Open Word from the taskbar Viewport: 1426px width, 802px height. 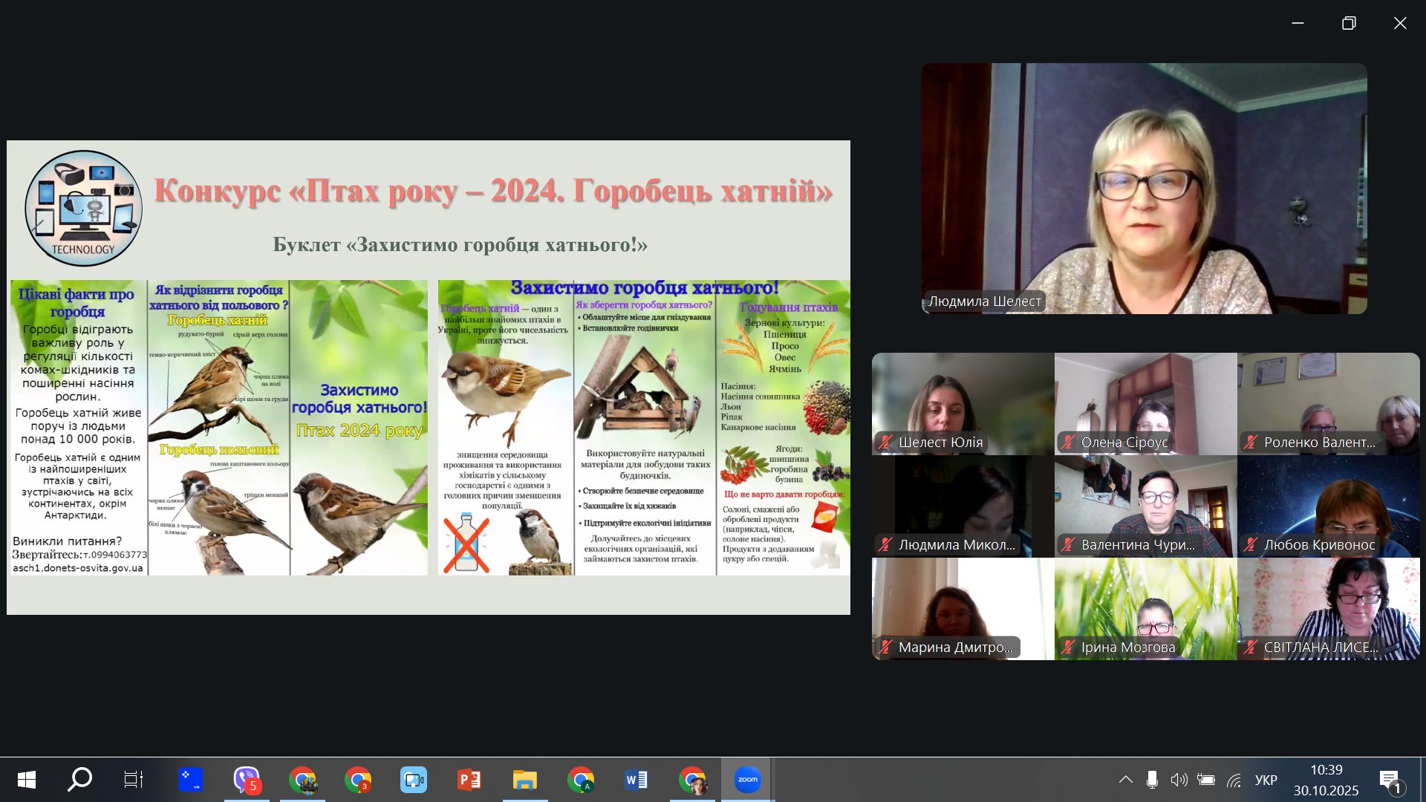pos(637,780)
